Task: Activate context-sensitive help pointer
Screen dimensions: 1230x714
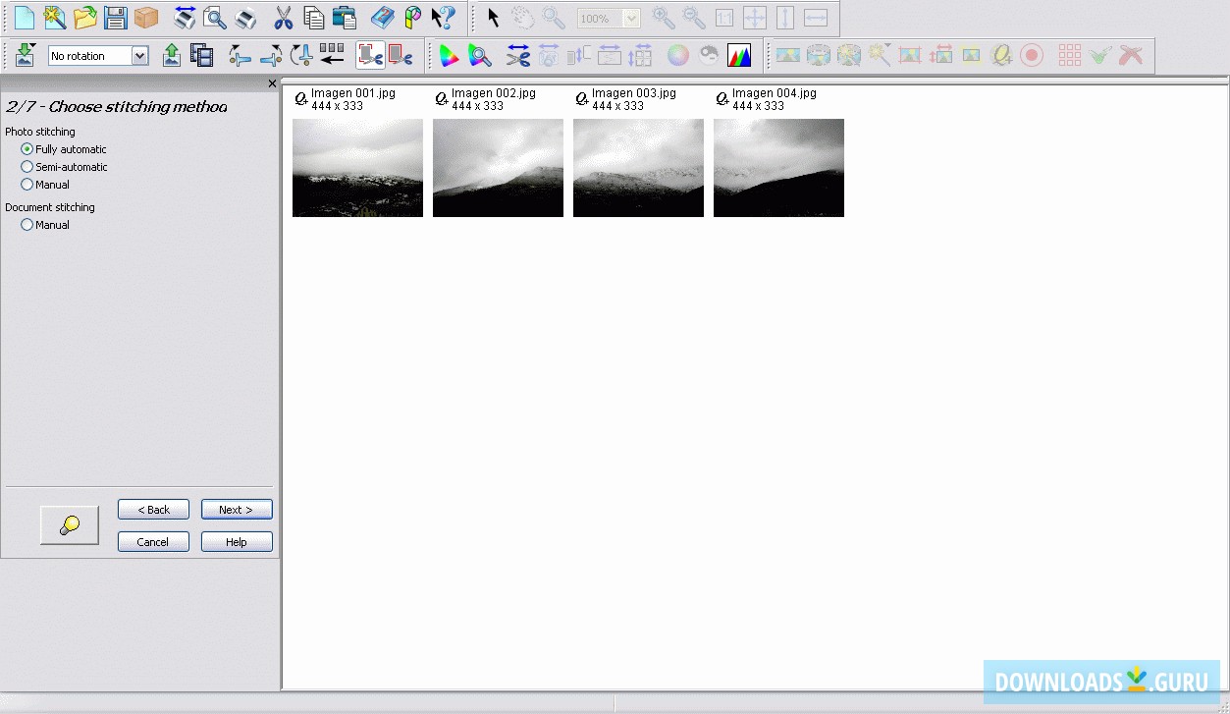Action: 442,18
